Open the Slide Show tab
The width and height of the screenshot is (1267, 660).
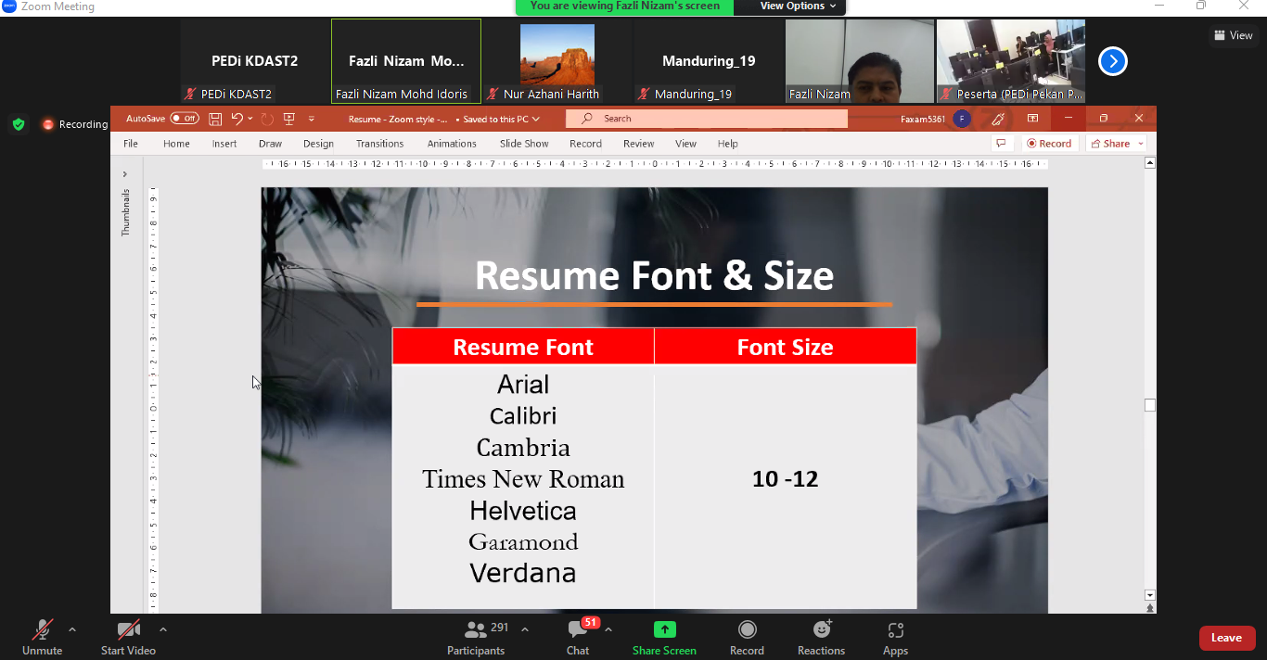(524, 144)
